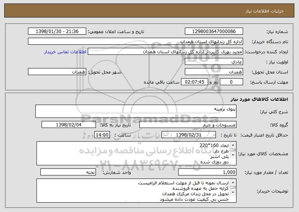Select the priority field showing عادي
Screen dimensions: 299x212
(214, 62)
